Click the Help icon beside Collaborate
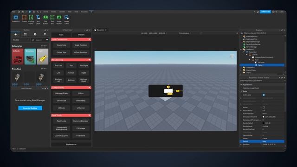This screenshot has width=297, height=167. tap(273, 12)
